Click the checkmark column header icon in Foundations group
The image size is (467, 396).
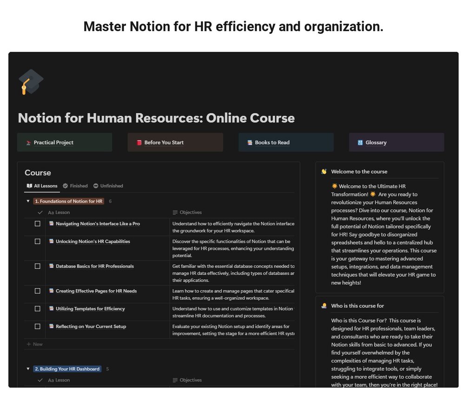click(40, 213)
